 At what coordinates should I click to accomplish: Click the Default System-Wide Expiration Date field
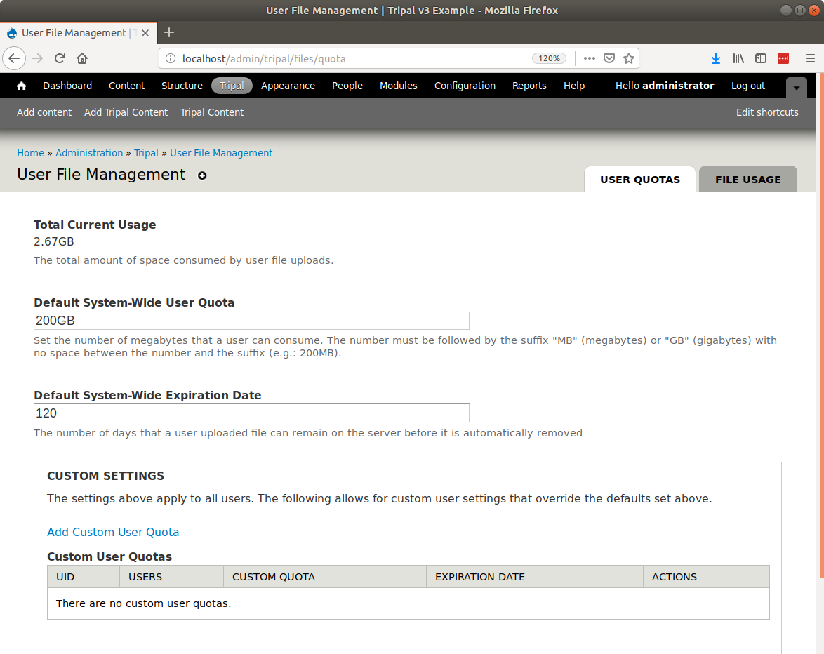tap(251, 413)
